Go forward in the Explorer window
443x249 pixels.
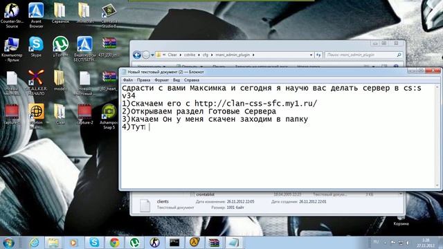pos(146,55)
